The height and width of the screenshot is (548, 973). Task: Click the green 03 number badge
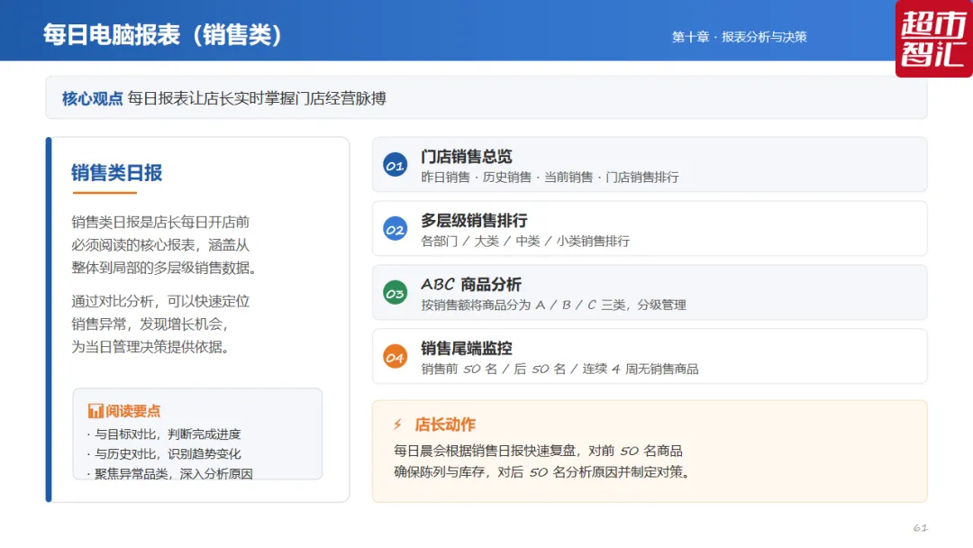coord(395,293)
